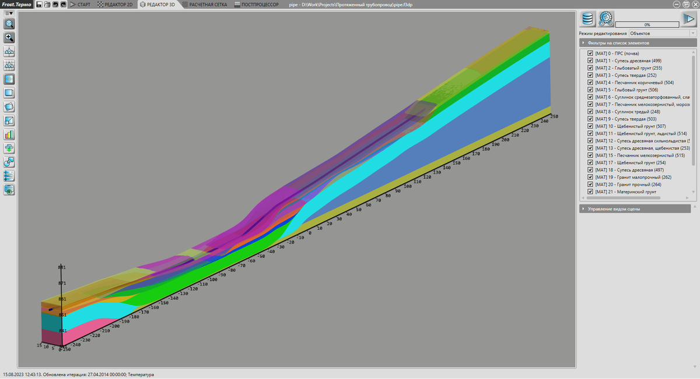Redo the action via the redo arrow icon
This screenshot has width=700, height=379.
click(62, 4)
